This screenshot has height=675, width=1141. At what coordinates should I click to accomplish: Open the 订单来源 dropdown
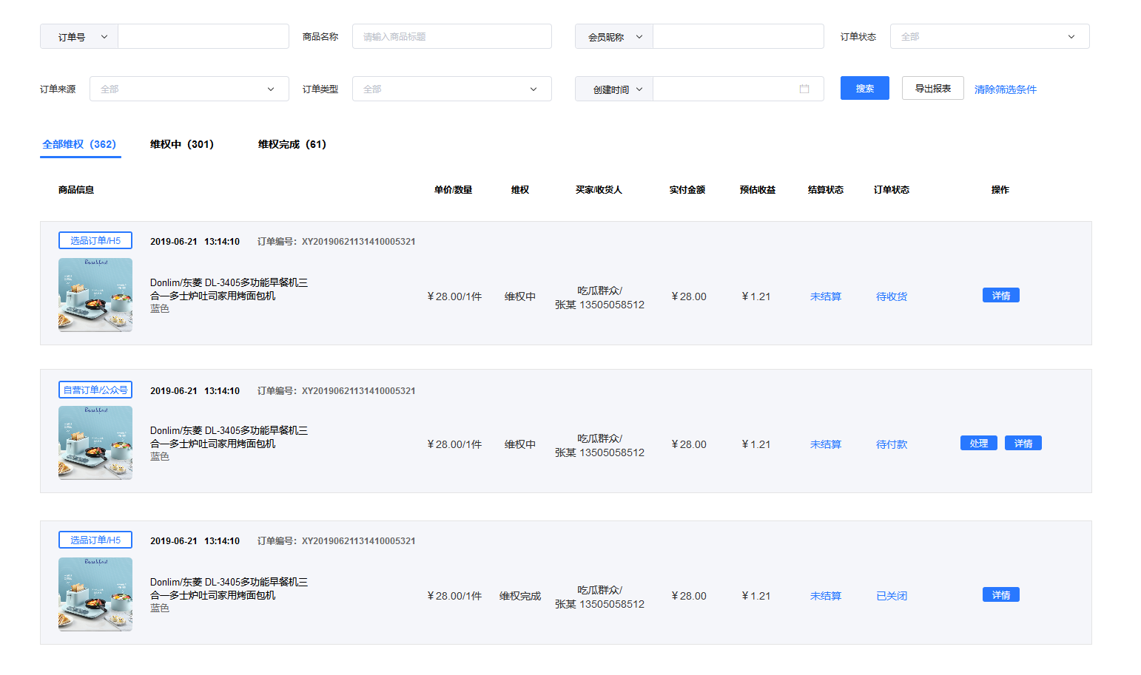[x=189, y=88]
